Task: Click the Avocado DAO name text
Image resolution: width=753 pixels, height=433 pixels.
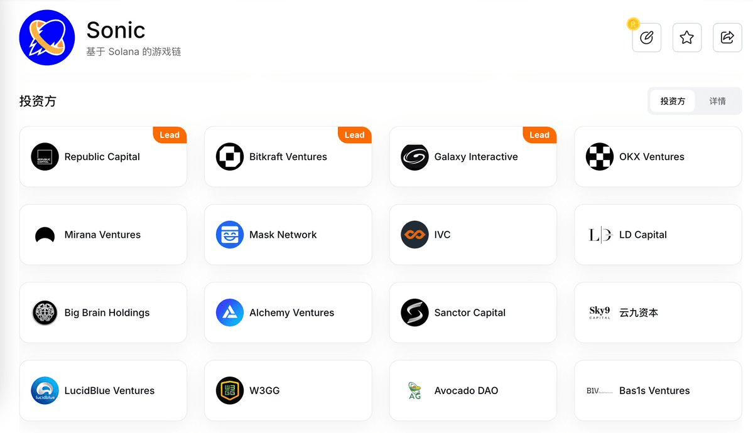Action: click(x=466, y=391)
